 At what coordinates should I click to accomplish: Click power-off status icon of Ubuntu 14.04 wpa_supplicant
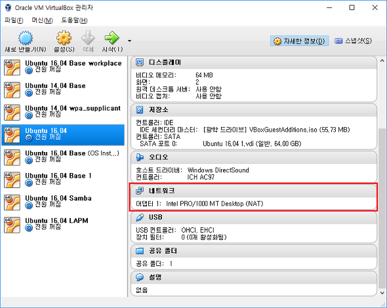pyautogui.click(x=29, y=115)
